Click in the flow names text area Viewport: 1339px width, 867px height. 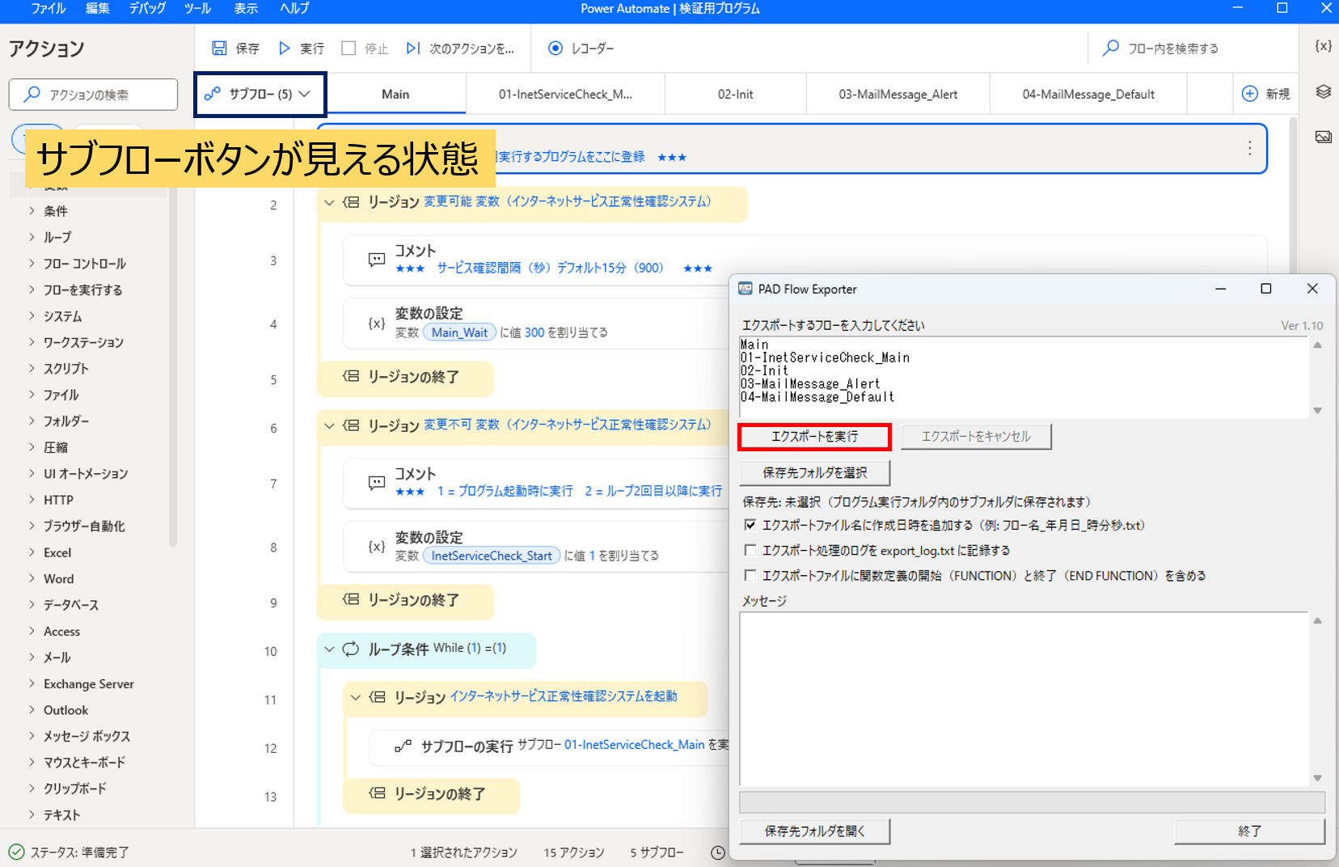click(x=1024, y=378)
